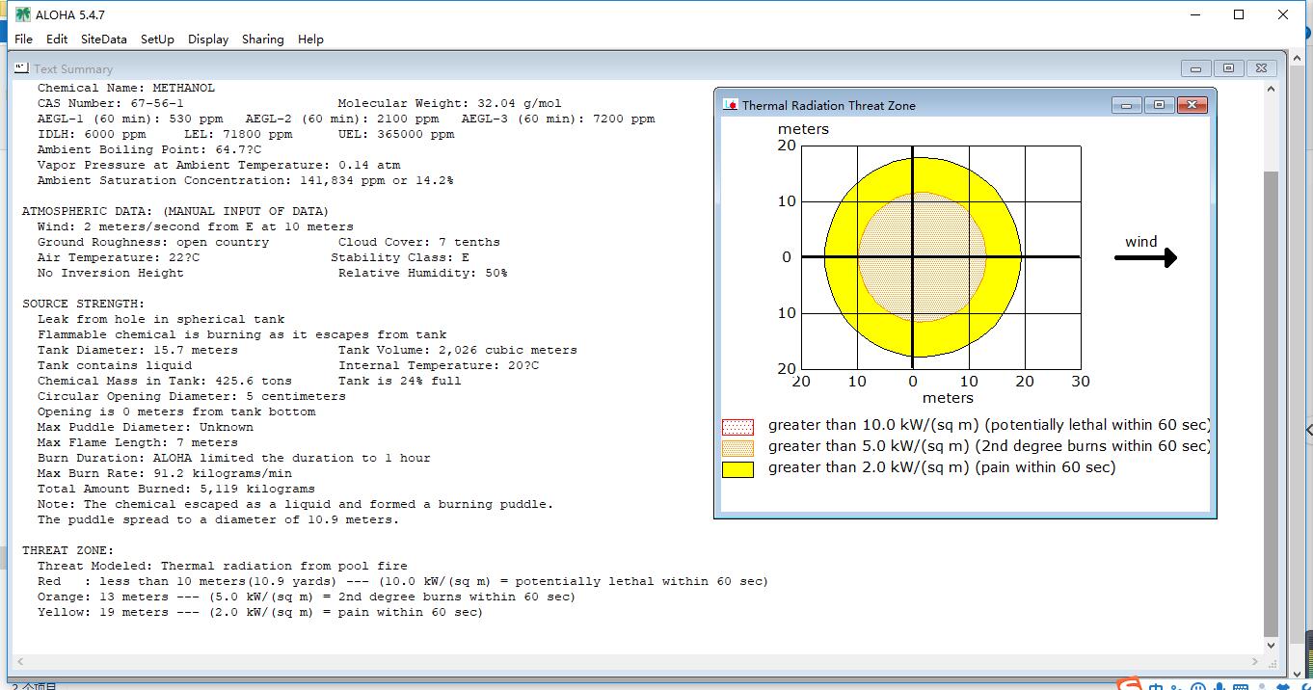Click the 'Tank Volume: 2,026 cubic meters' text
The width and height of the screenshot is (1313, 690).
click(x=458, y=350)
